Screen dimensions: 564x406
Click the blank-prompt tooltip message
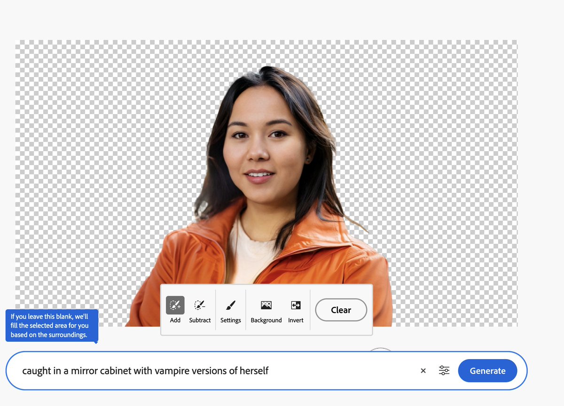click(52, 326)
